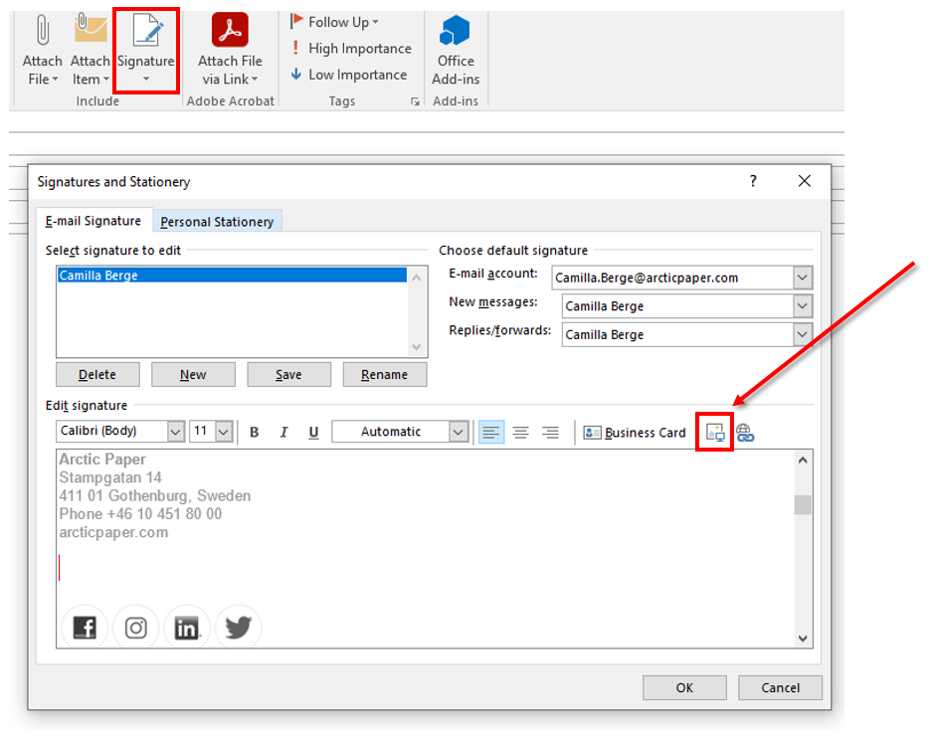The height and width of the screenshot is (743, 929).
Task: Mark message as High Importance
Action: click(x=351, y=48)
